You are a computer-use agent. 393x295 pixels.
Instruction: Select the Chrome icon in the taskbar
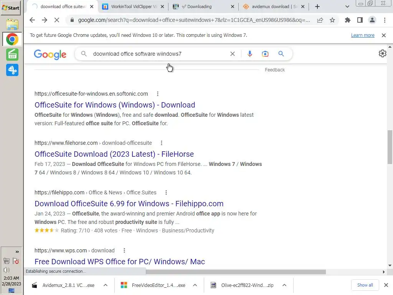(12, 40)
